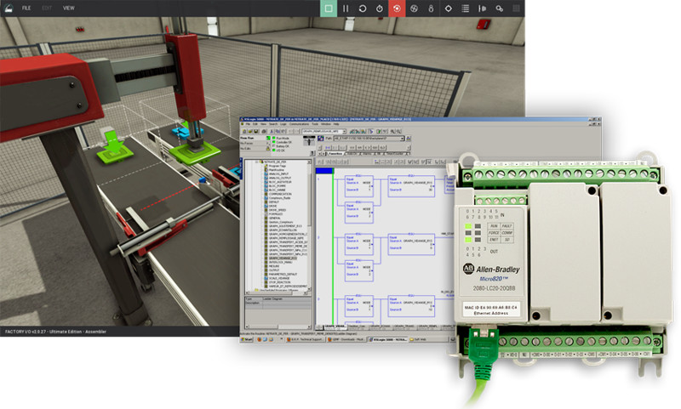Viewport: 681px width, 409px height.
Task: Open the Rem Run mode dropdown
Action: (x=268, y=138)
